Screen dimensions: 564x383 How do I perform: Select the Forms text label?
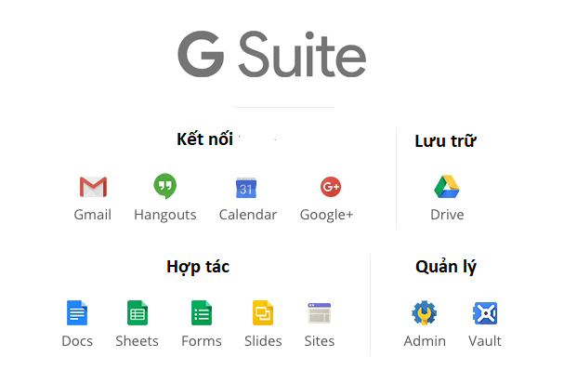pyautogui.click(x=202, y=341)
